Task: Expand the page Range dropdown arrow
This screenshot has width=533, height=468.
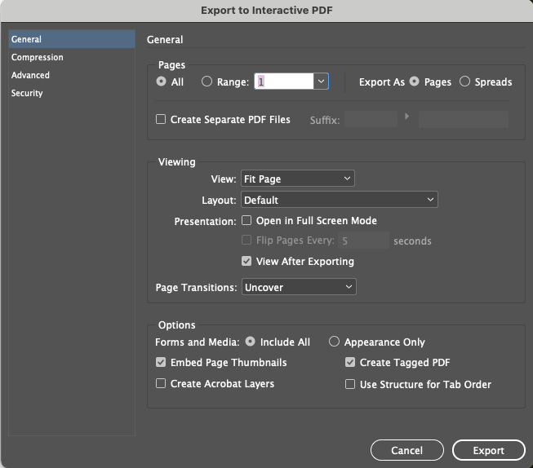Action: click(321, 82)
